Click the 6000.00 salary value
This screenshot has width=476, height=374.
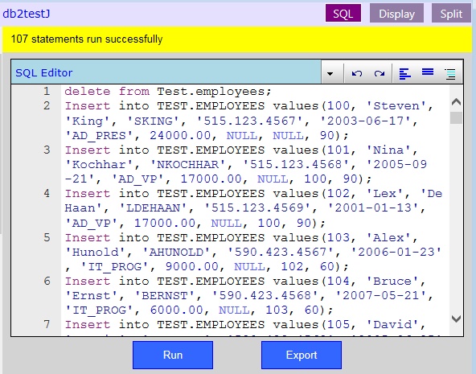click(x=176, y=310)
